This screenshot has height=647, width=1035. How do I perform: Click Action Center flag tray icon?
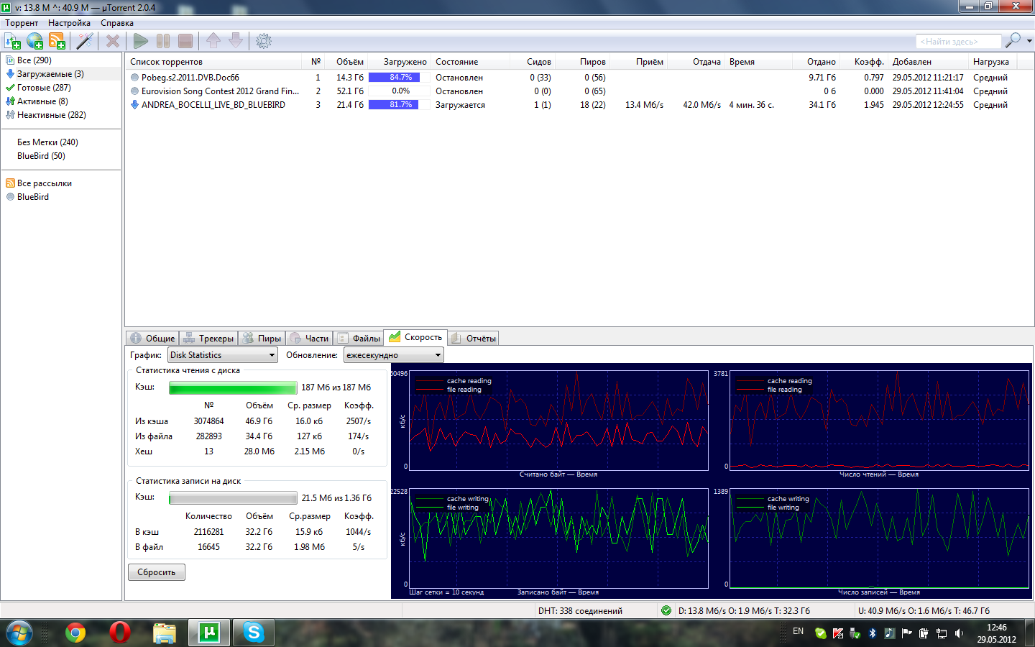[x=906, y=633]
